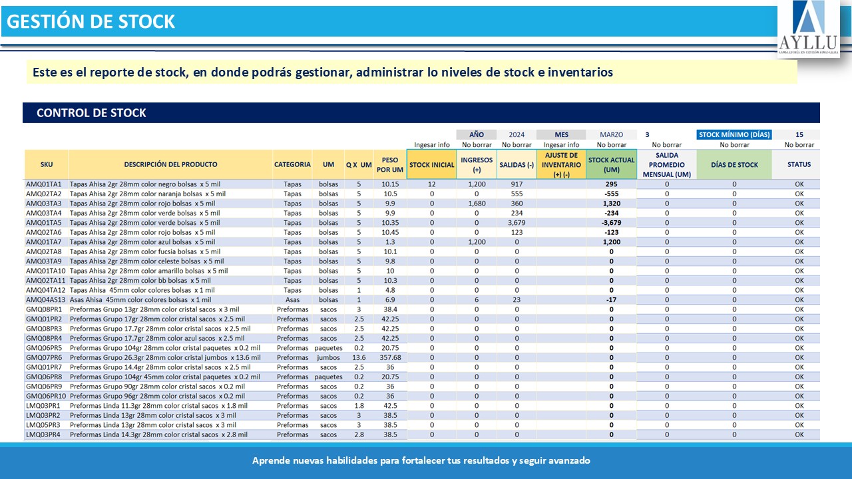The height and width of the screenshot is (479, 852).
Task: Click the CATEGORIA column header
Action: [x=292, y=164]
